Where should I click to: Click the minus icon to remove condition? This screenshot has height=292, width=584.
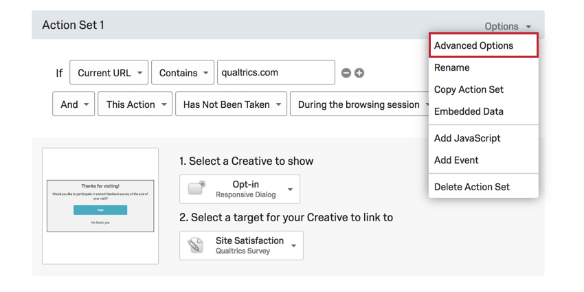point(346,73)
